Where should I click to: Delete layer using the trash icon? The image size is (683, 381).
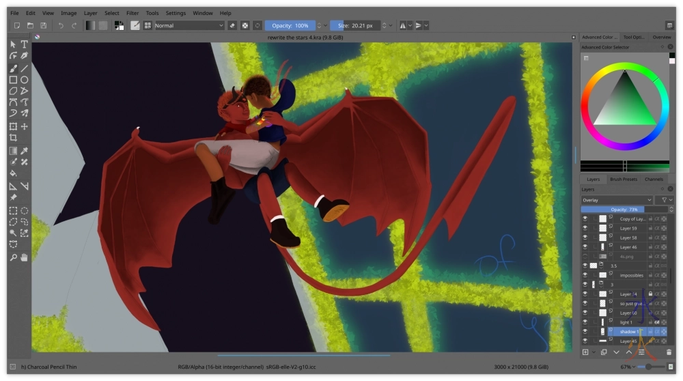coord(669,352)
